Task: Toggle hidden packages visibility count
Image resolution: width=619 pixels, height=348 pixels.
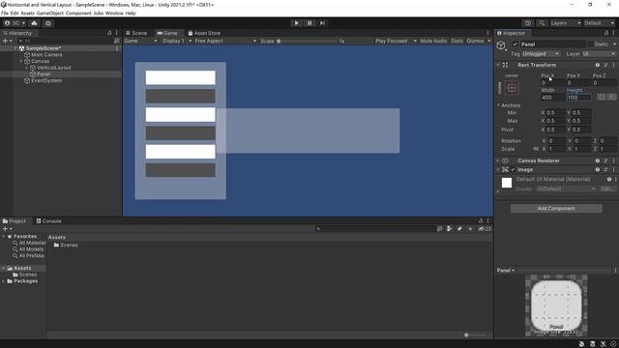Action: 485,229
